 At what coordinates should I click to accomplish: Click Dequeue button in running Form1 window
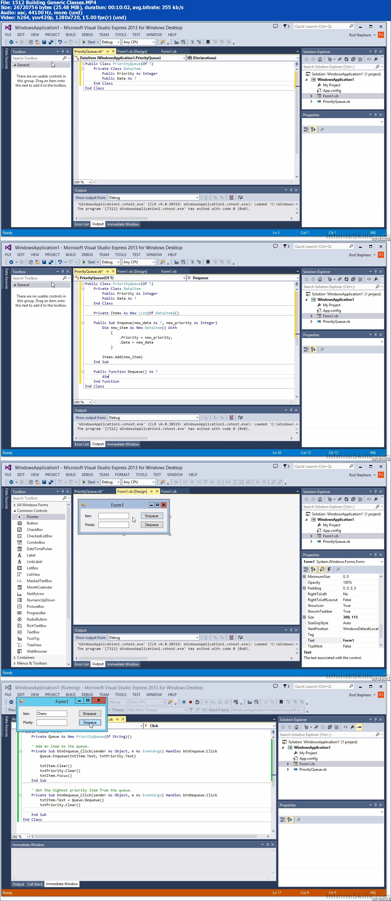90,723
